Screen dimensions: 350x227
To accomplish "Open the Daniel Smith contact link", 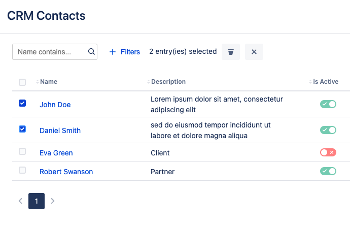I will point(60,131).
